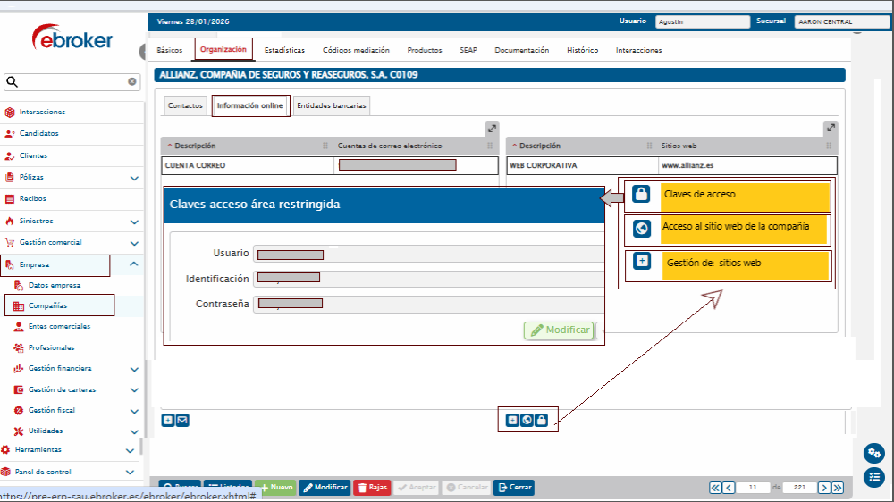Open the settings gears icon

click(873, 454)
